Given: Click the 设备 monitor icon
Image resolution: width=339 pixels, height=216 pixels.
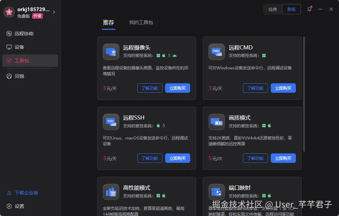Looking at the screenshot, I should 9,47.
